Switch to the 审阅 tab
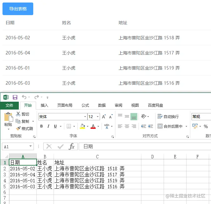The width and height of the screenshot is (211, 204). tap(119, 105)
